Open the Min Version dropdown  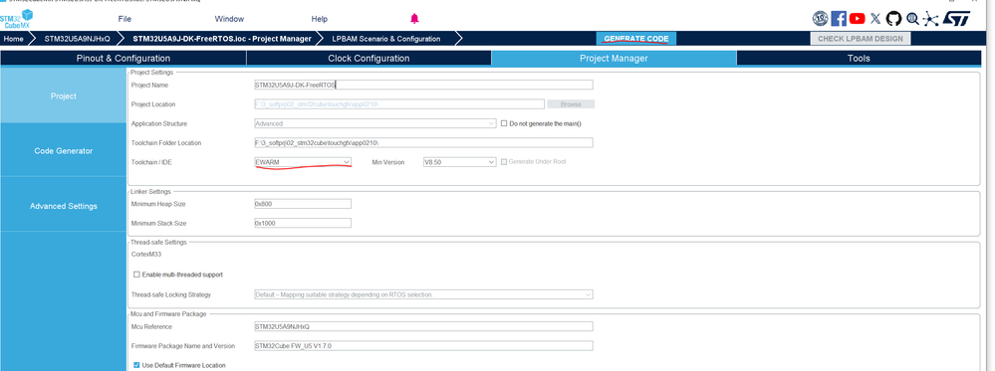point(459,162)
